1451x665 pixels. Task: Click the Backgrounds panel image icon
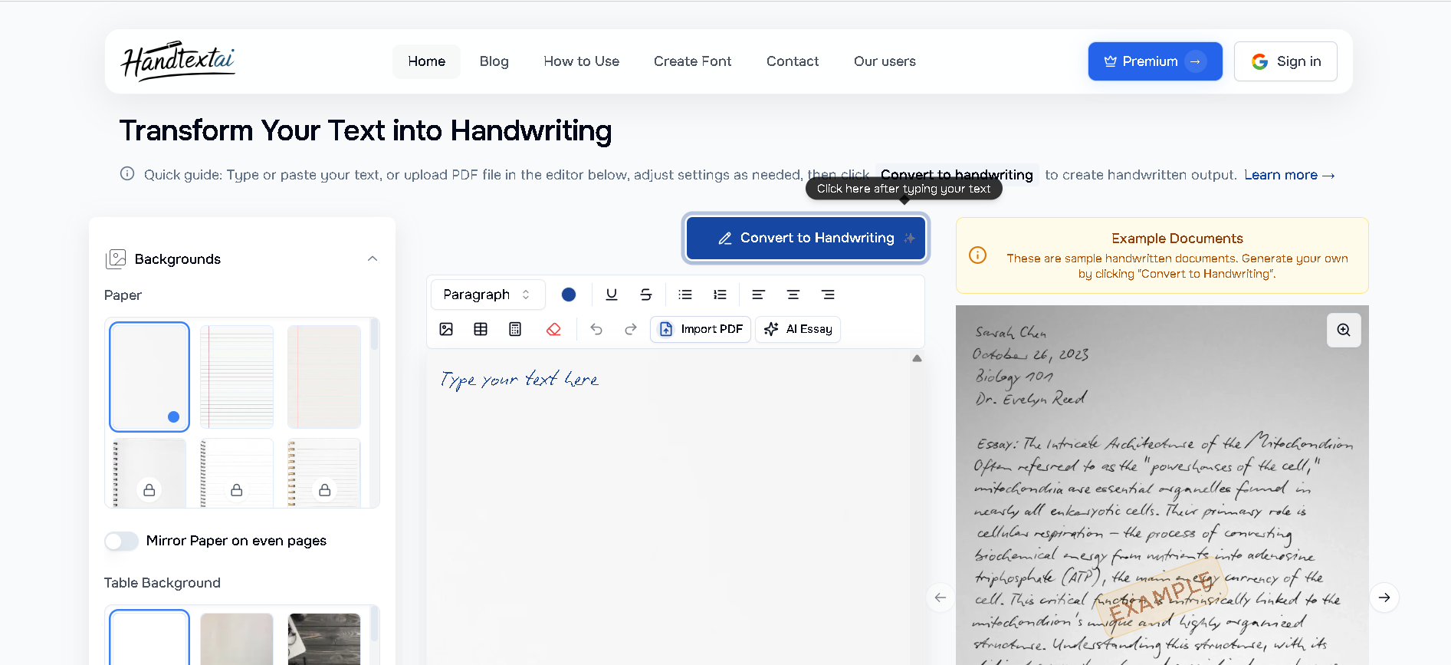(116, 259)
